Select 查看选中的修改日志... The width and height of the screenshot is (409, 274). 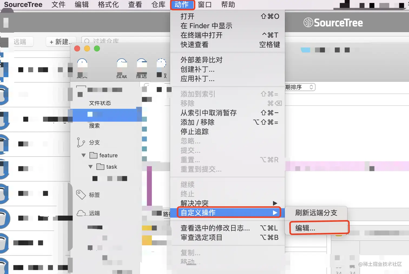click(x=227, y=228)
